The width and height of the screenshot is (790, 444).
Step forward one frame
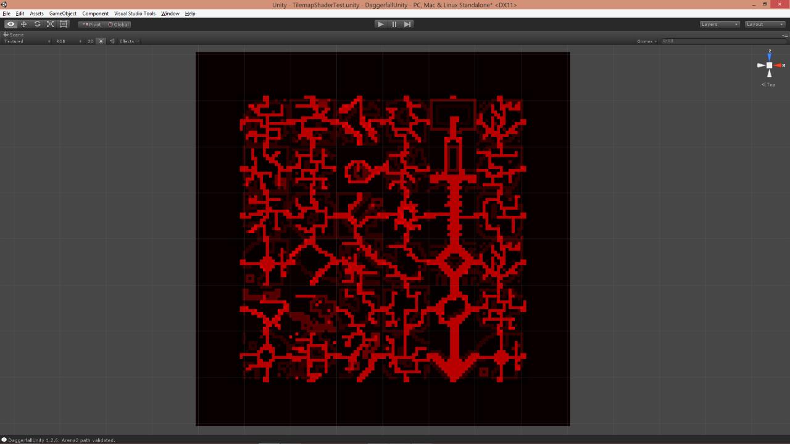pos(407,24)
